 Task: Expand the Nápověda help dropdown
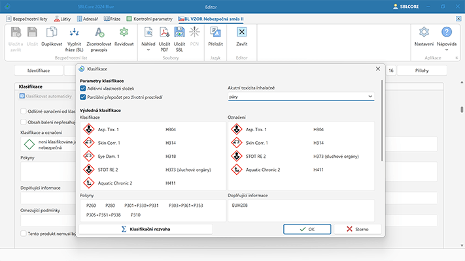click(447, 49)
